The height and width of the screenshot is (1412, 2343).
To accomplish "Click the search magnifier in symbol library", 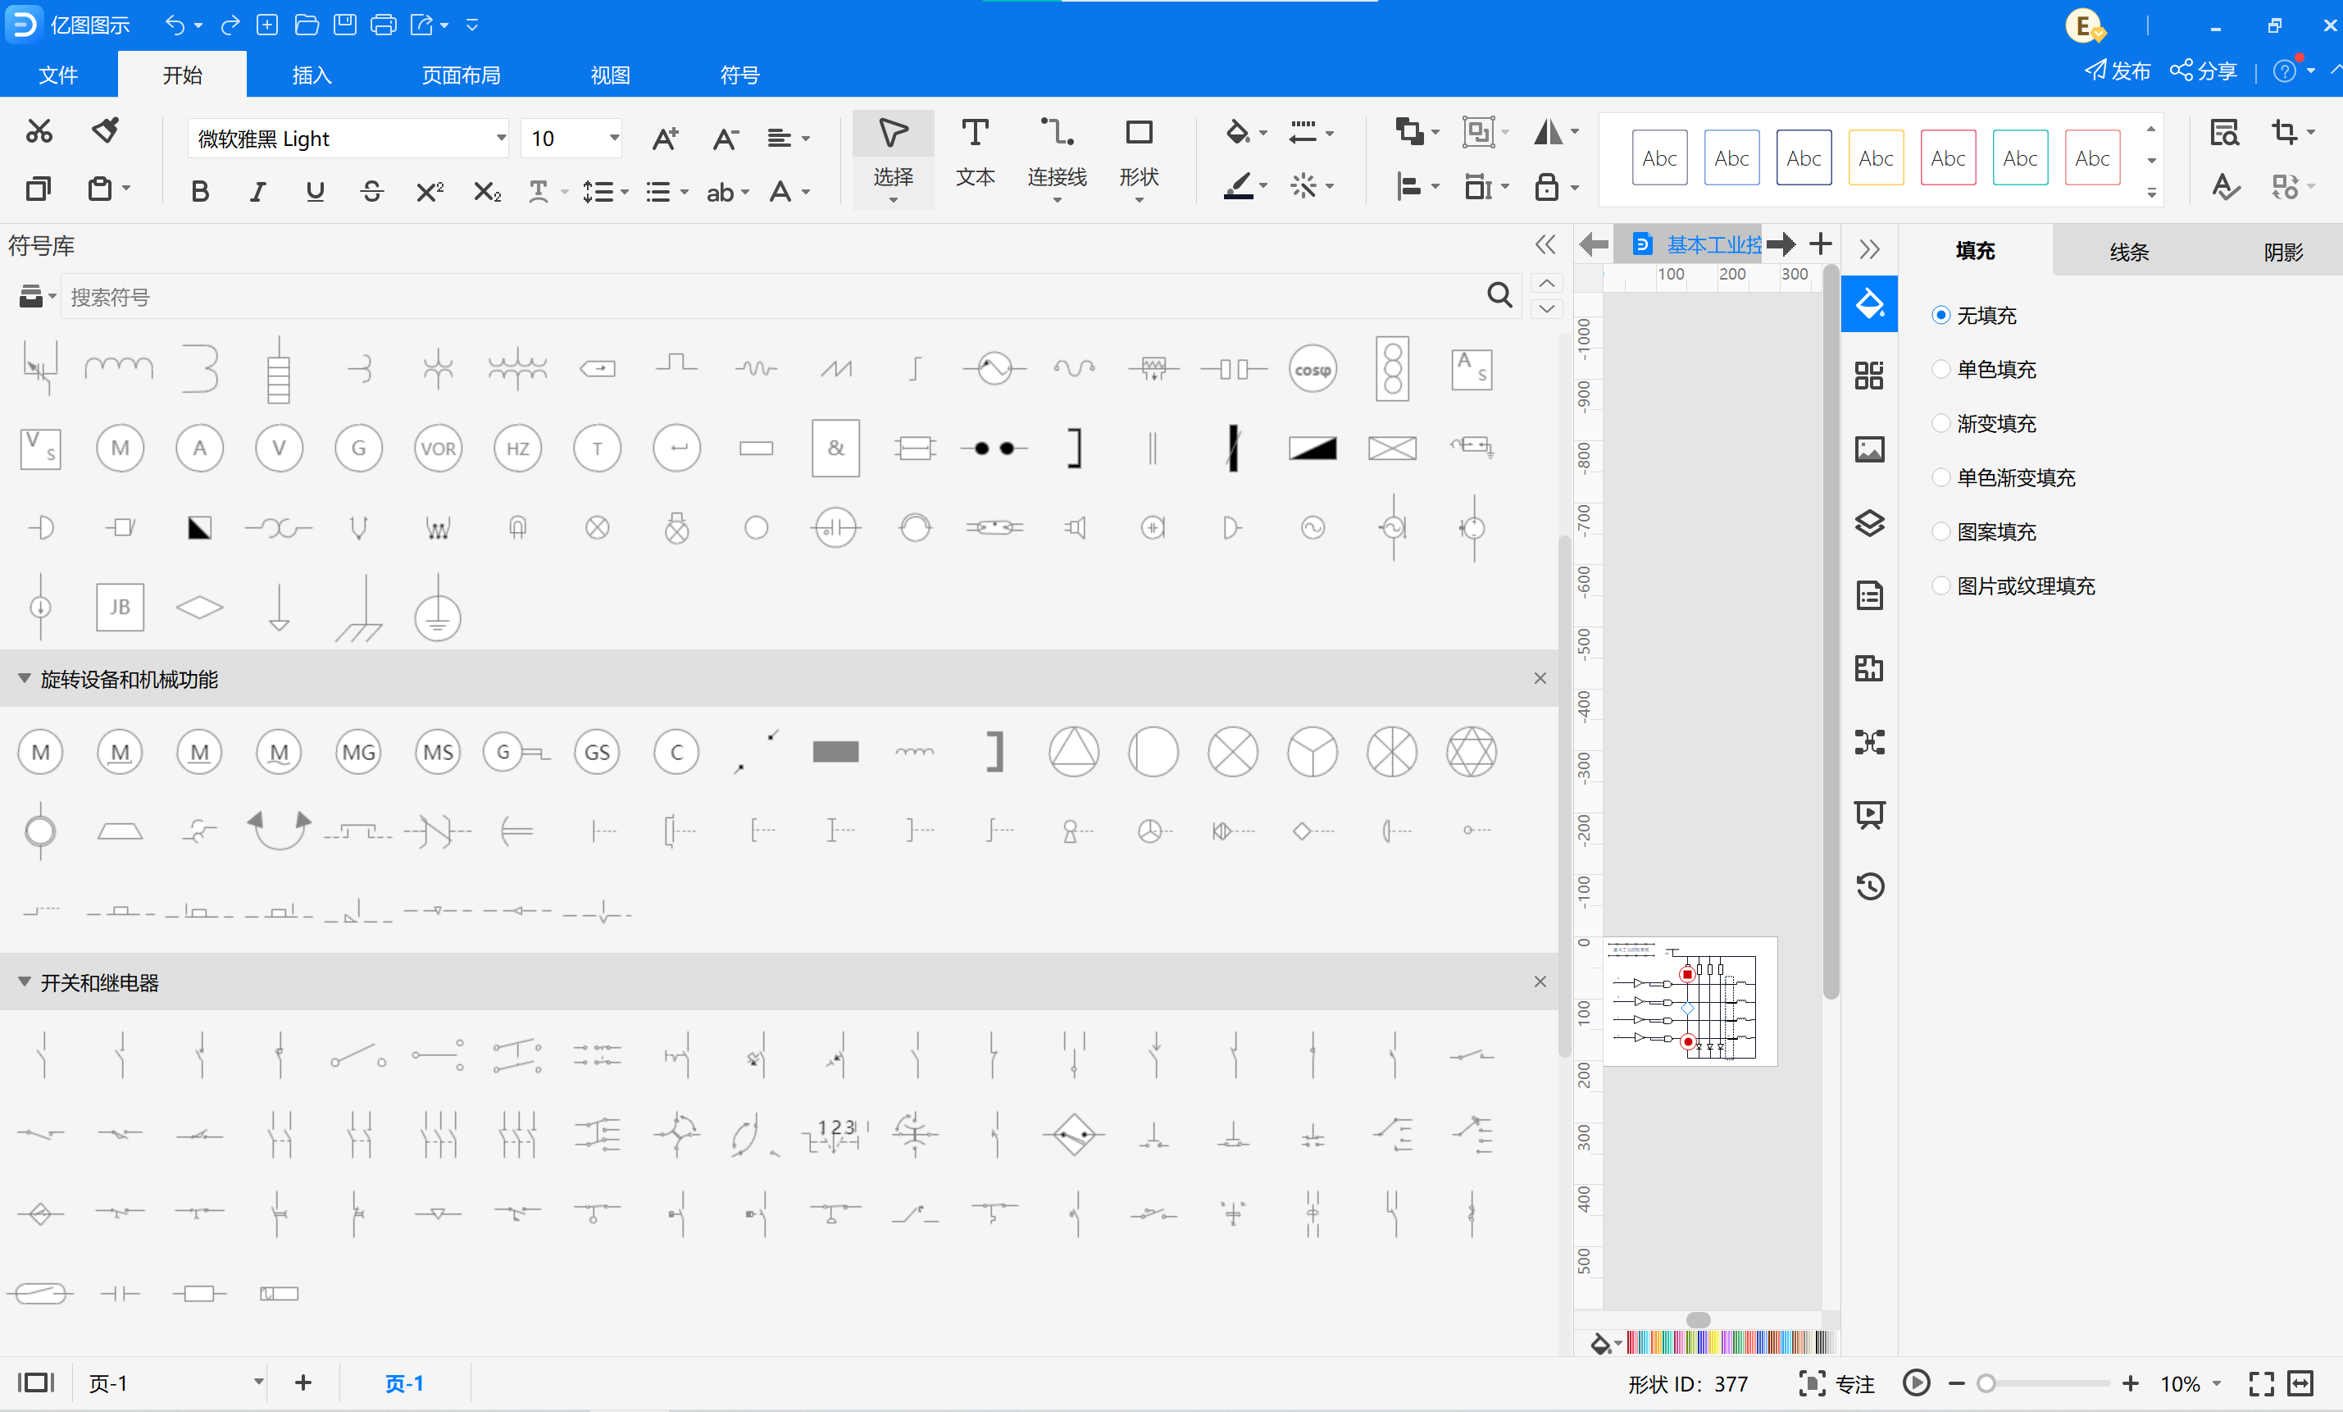I will [1499, 296].
